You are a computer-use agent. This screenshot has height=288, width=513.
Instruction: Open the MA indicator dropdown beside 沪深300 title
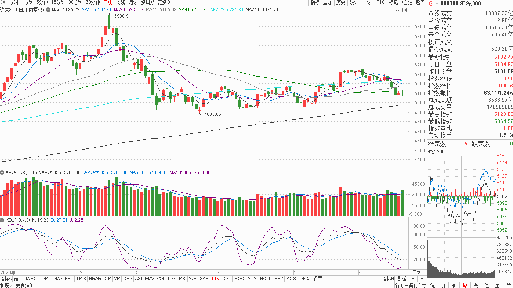tap(47, 10)
